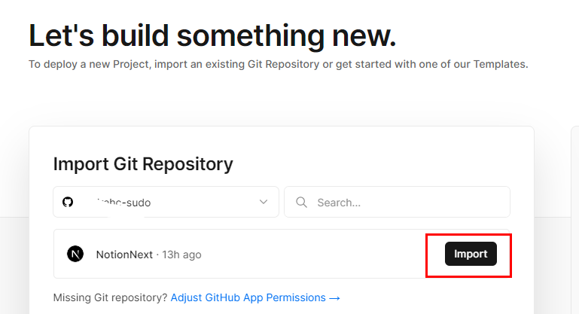This screenshot has height=314, width=579.
Task: Select the NotionNext repository name
Action: pos(124,255)
